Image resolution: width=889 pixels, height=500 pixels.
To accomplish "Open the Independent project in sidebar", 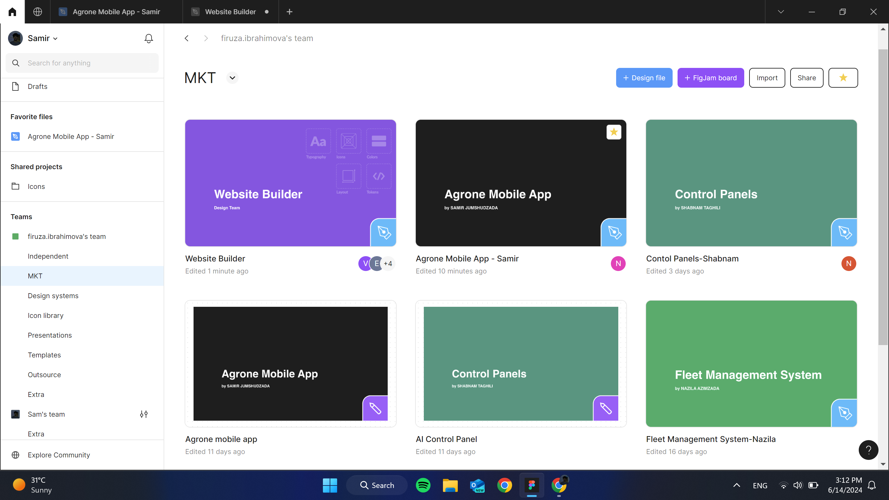I will [82, 256].
